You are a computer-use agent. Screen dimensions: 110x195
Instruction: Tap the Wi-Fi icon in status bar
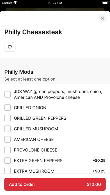15,3
